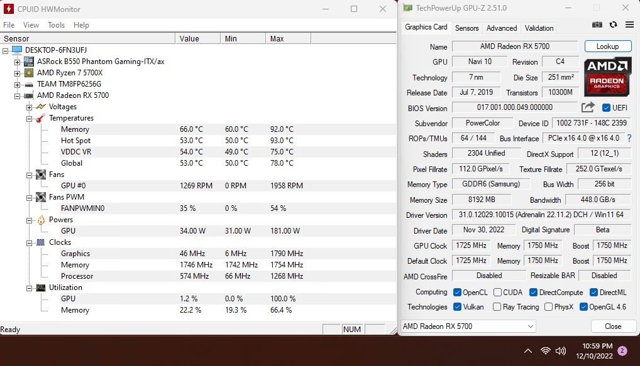Image resolution: width=640 pixels, height=366 pixels.
Task: Toggle the OpenGL 4.6 checkbox
Action: coord(583,307)
